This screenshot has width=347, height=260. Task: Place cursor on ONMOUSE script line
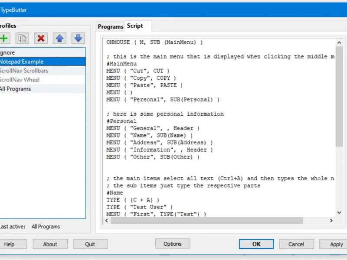point(154,42)
